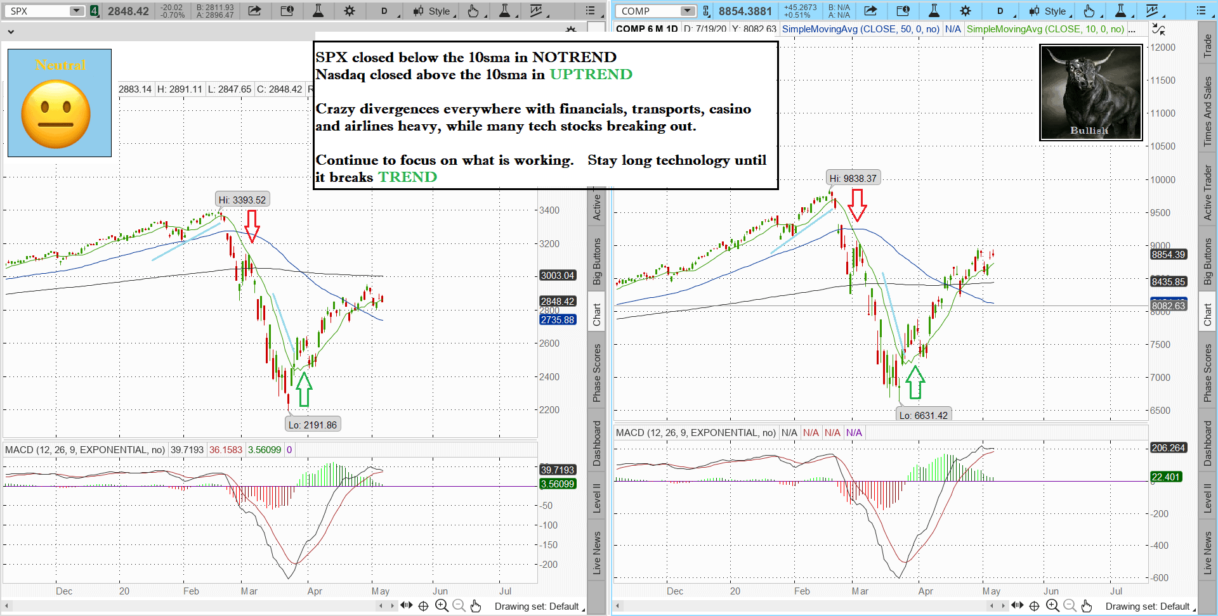Click the crosshair icon below the SPX chart
This screenshot has width=1218, height=616.
tap(424, 606)
